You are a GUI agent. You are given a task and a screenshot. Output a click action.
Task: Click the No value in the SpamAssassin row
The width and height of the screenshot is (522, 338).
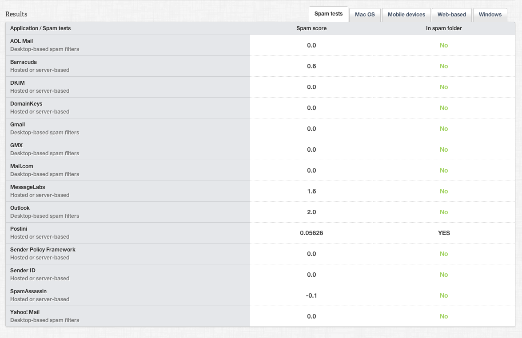click(444, 295)
